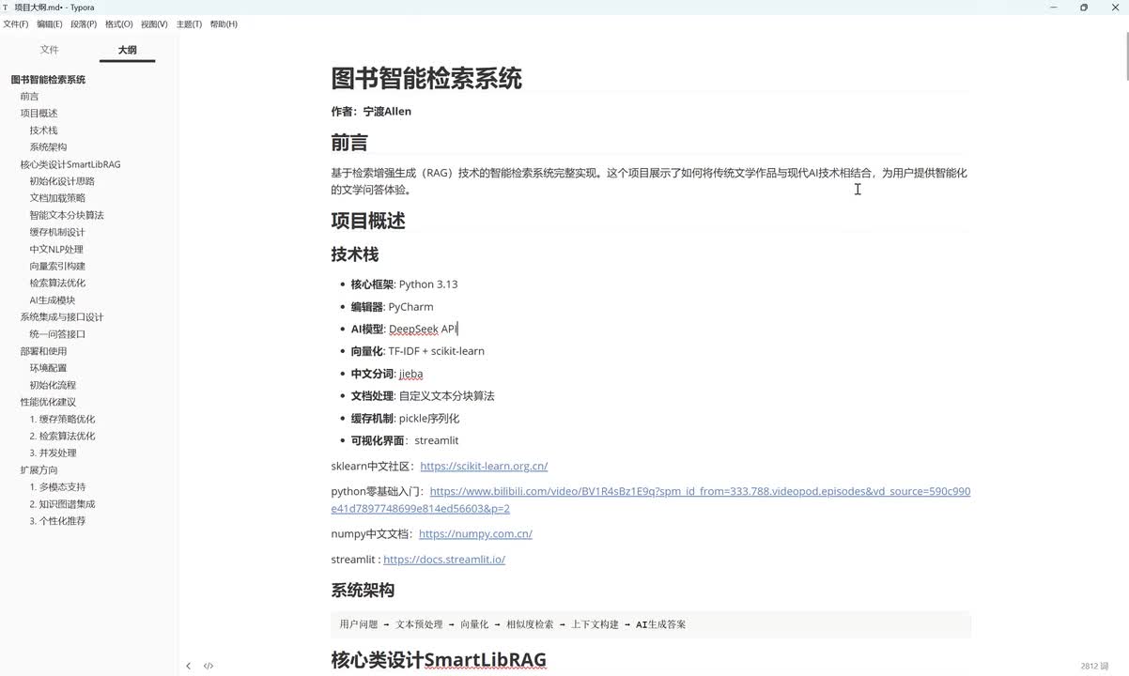Jump to 部署和使用 in outline
The height and width of the screenshot is (676, 1129).
coord(44,351)
